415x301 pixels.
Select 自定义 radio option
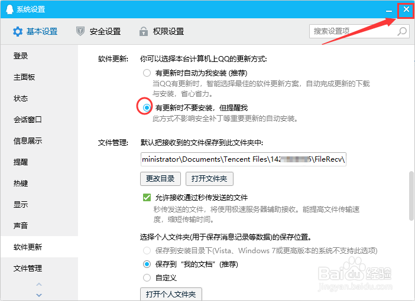[x=147, y=278]
